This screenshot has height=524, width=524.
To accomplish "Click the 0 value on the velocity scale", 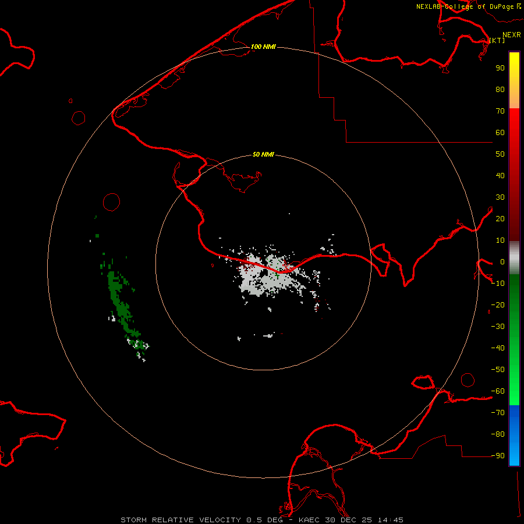I will 502,261.
